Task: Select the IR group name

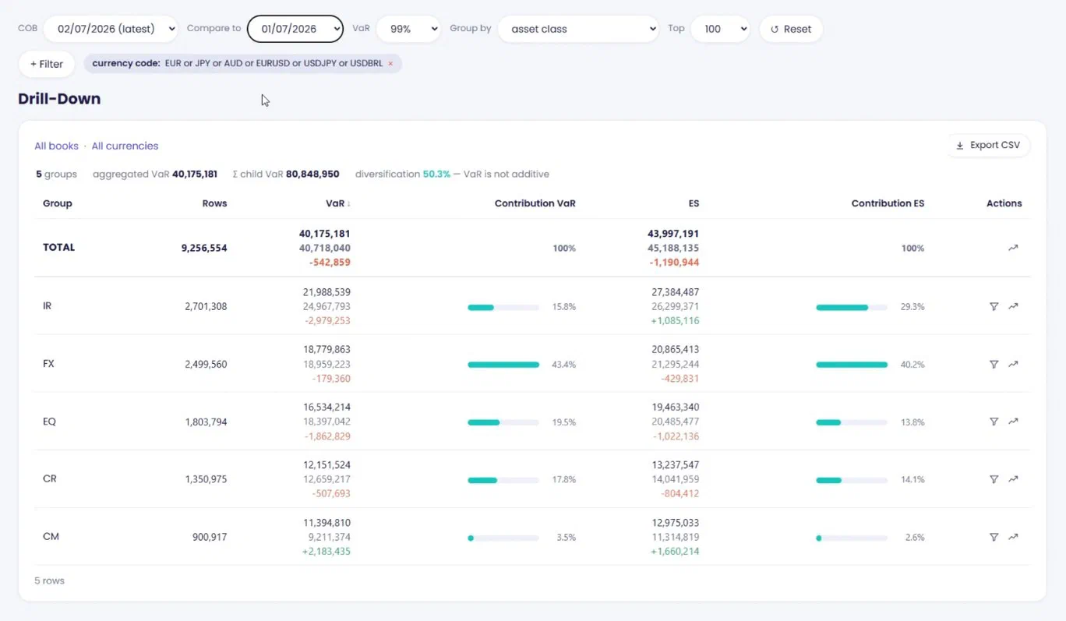Action: (48, 306)
